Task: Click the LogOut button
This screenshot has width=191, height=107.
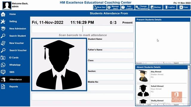Action: click(x=170, y=7)
